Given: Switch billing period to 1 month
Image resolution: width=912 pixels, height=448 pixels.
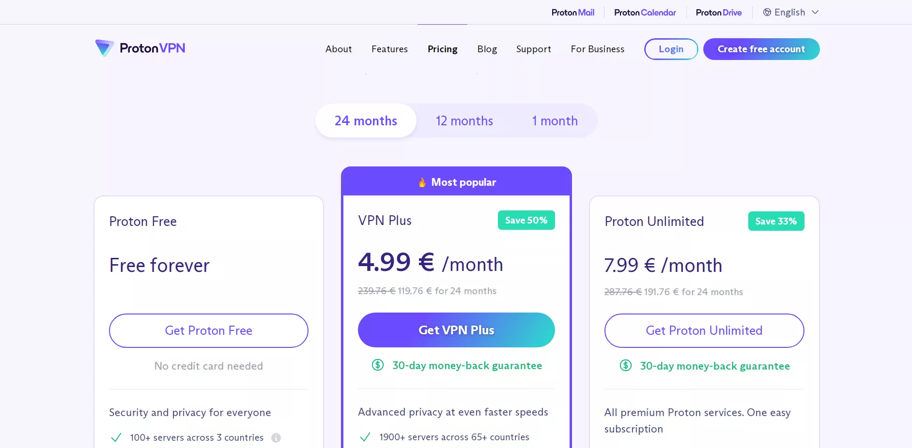Looking at the screenshot, I should click(x=555, y=121).
